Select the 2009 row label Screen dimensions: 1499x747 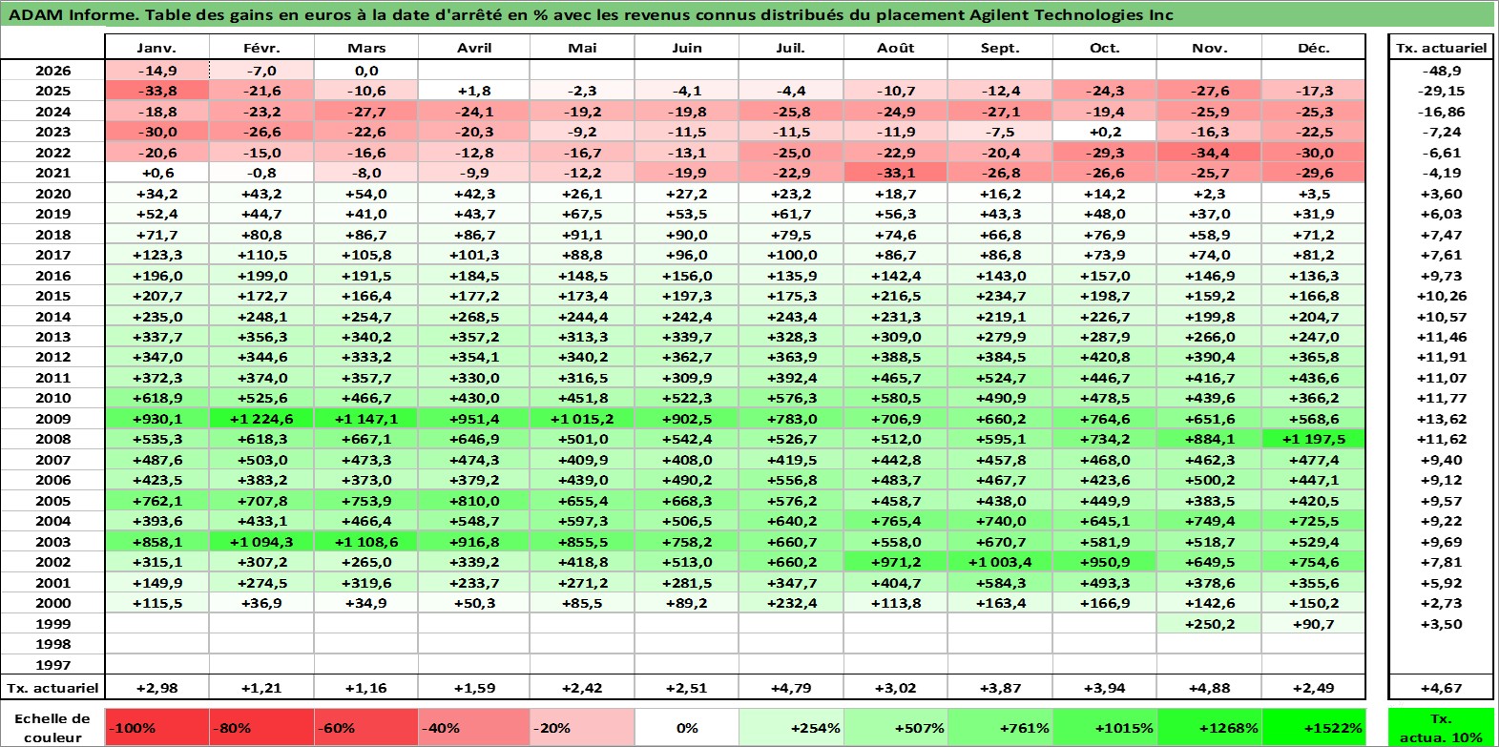52,419
